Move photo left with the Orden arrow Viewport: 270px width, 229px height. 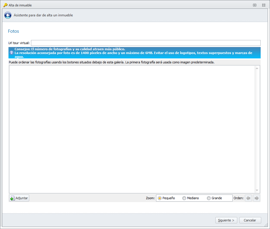coord(248,198)
